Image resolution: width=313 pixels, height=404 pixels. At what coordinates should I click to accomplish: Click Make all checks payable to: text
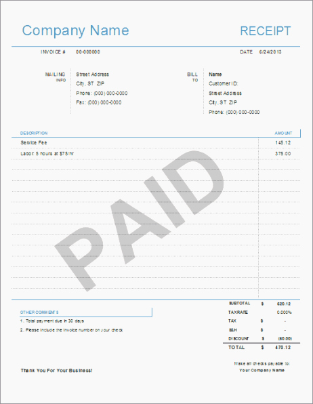coord(262,363)
